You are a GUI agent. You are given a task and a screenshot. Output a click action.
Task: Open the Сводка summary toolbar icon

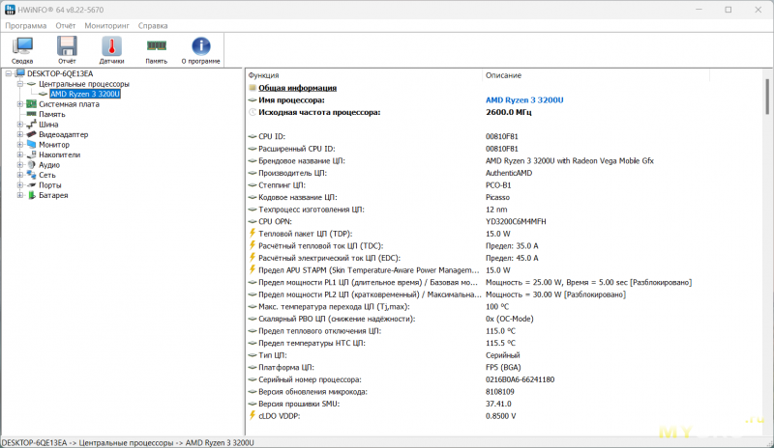click(x=22, y=50)
